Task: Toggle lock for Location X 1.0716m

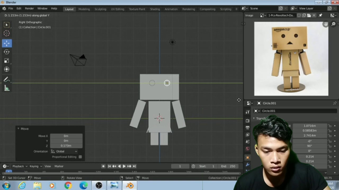Action: click(x=330, y=126)
